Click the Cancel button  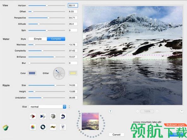pos(116,135)
